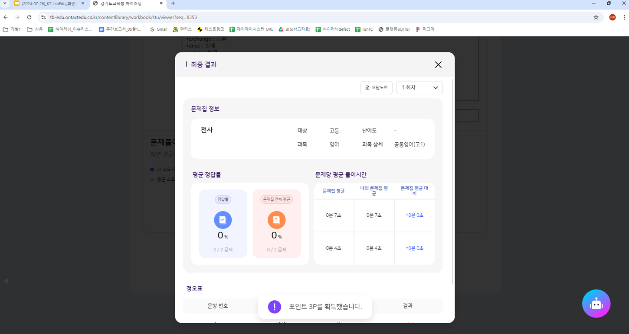Open the 개발1 bookmarks folder
Image resolution: width=629 pixels, height=334 pixels.
[x=12, y=29]
